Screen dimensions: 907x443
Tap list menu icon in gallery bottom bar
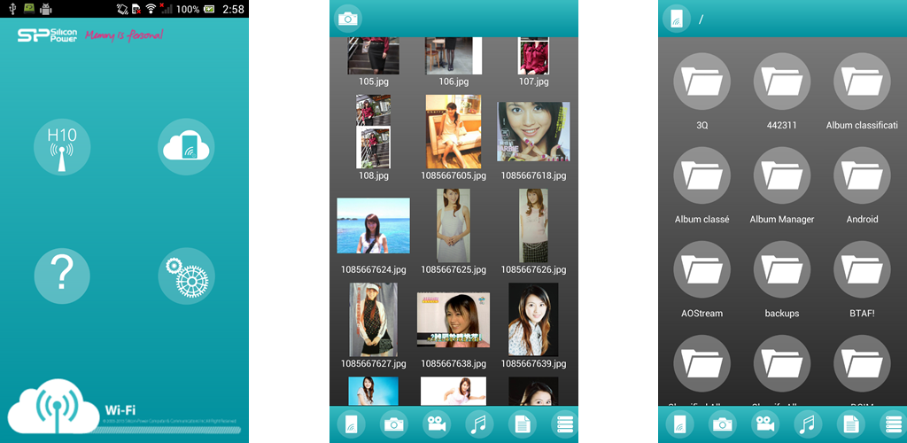[x=565, y=425]
